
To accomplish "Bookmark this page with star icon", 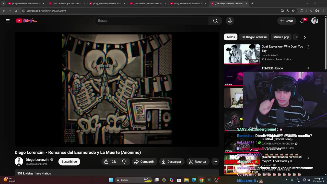I will (293, 11).
